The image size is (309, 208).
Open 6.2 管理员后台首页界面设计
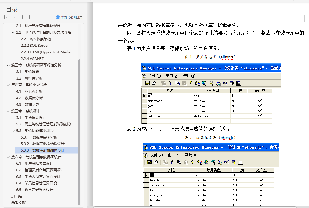pos(40,170)
